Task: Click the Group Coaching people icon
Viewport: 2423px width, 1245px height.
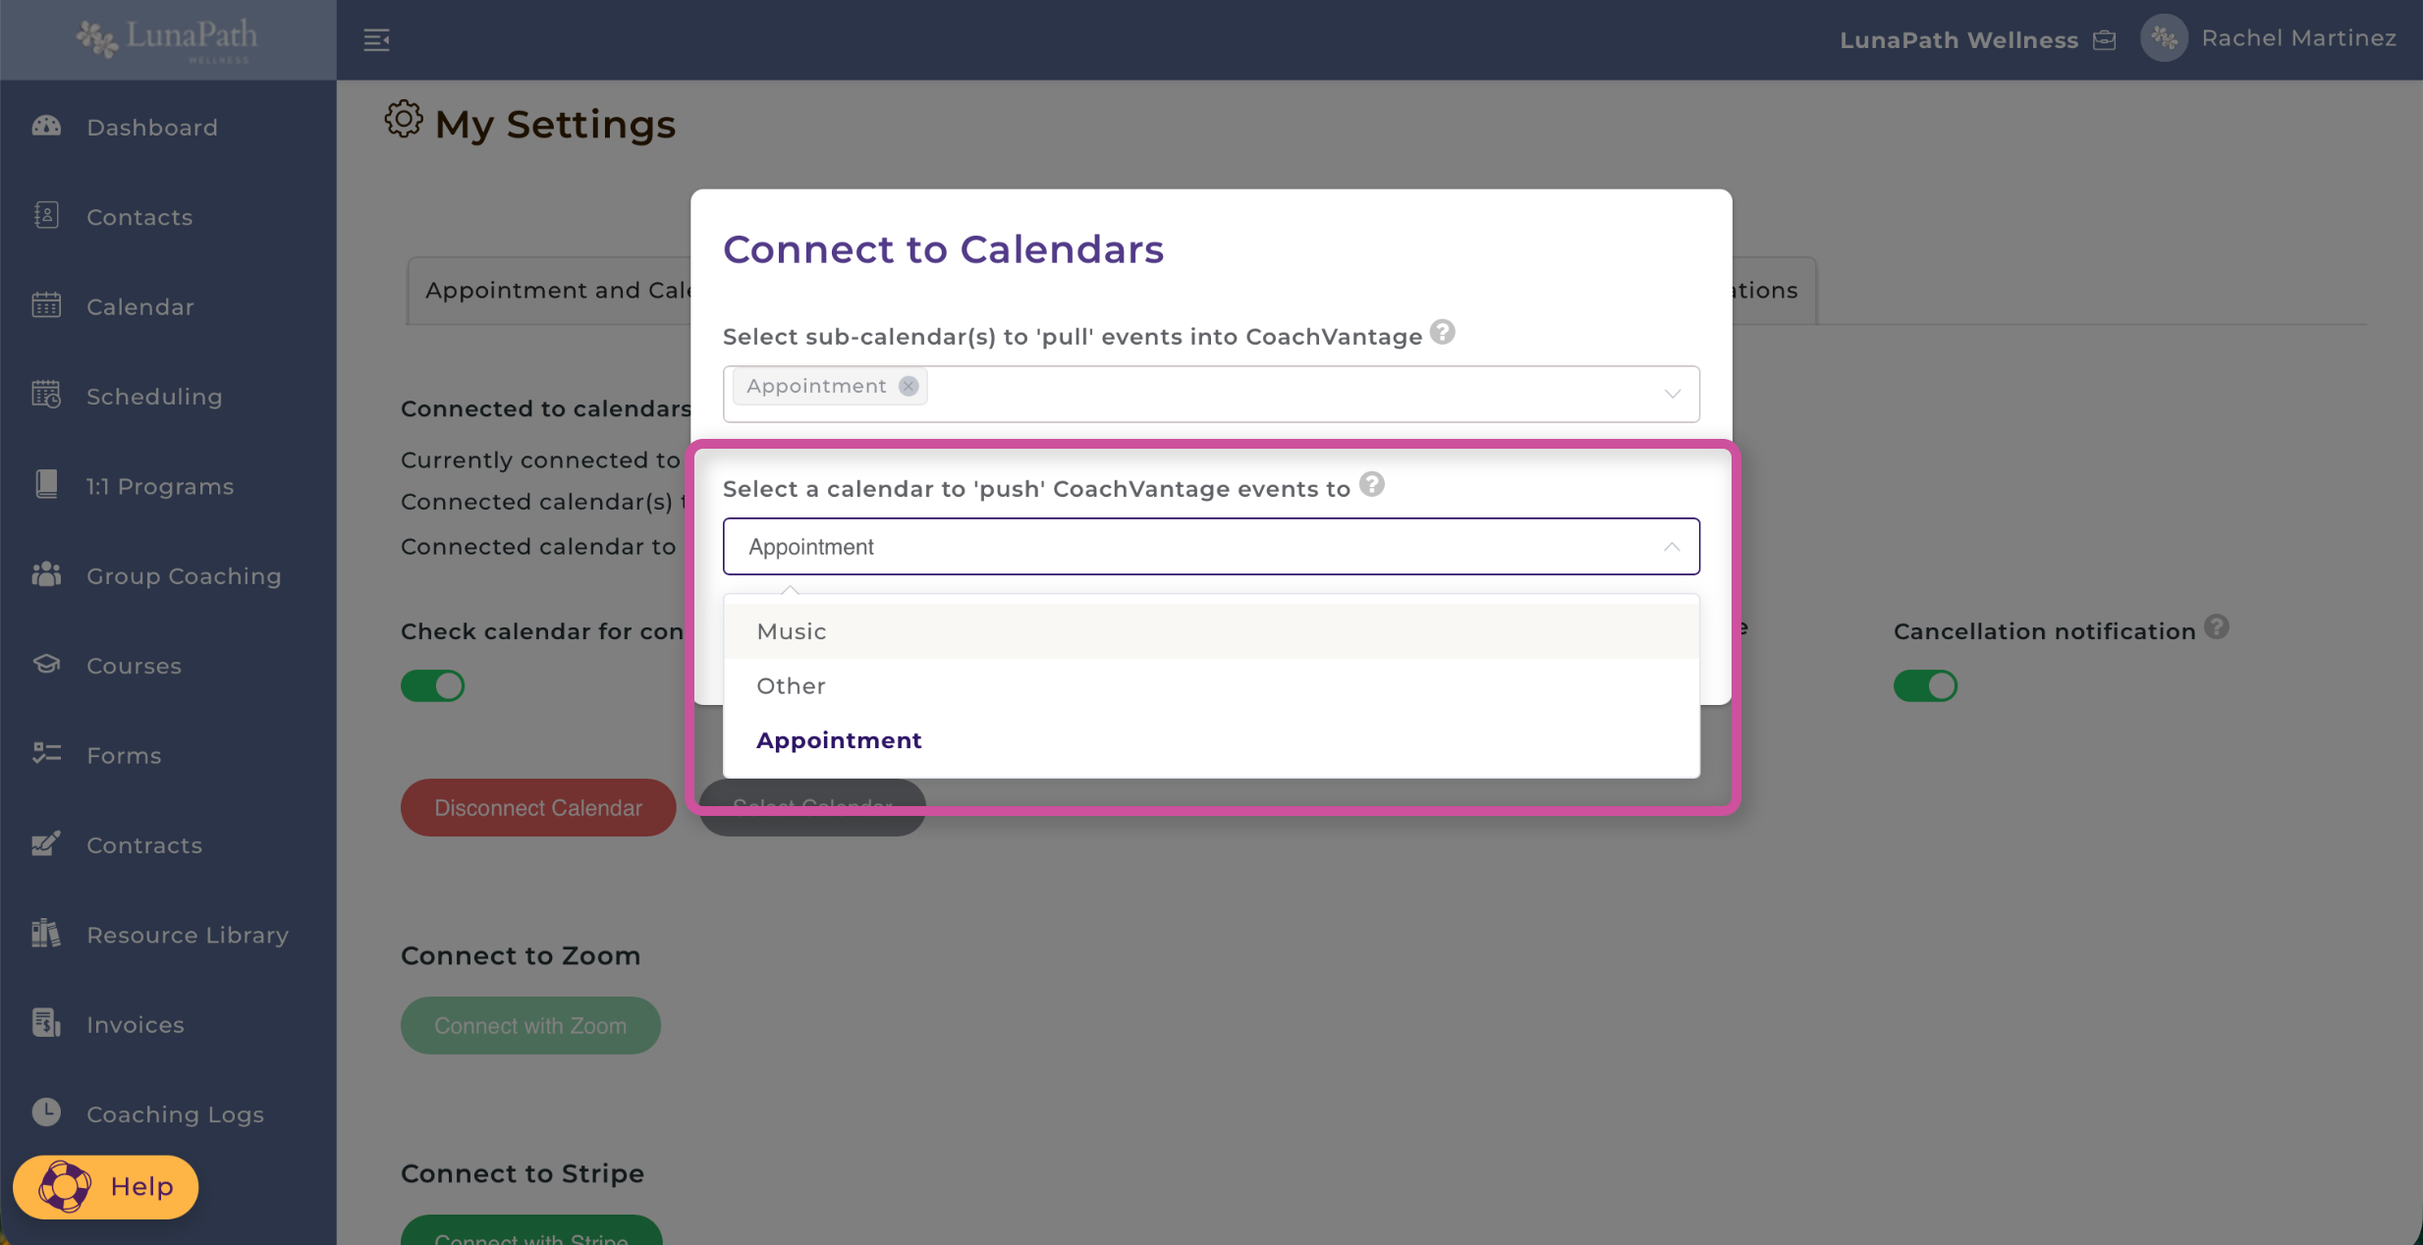Action: [x=46, y=574]
